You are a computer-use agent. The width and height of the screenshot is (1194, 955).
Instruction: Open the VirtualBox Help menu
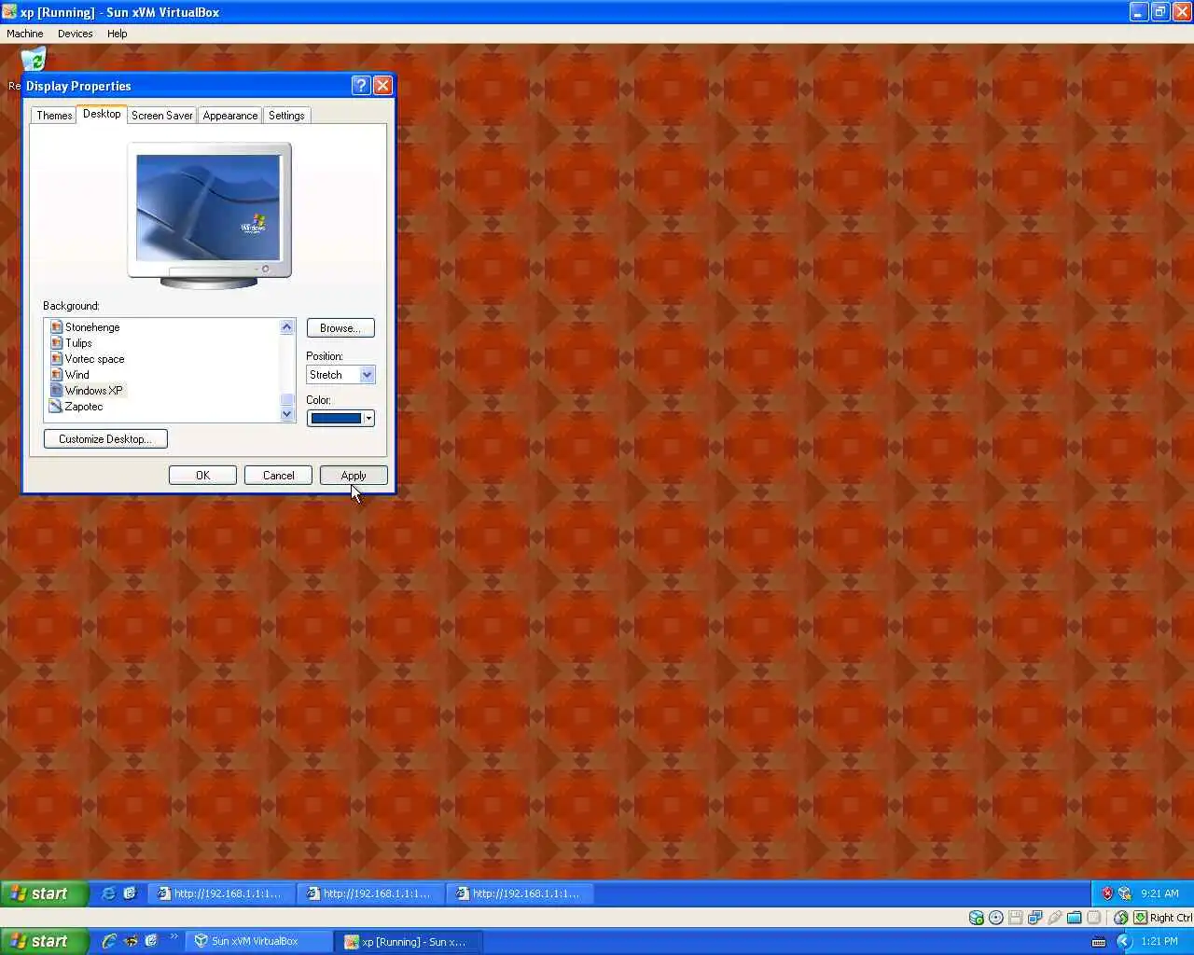pyautogui.click(x=117, y=34)
